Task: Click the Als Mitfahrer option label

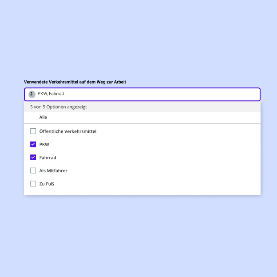Action: coord(53,170)
